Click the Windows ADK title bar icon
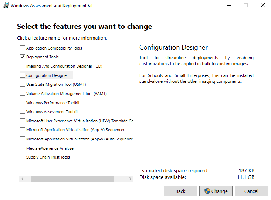Viewport: 271px width, 200px height. coord(6,6)
